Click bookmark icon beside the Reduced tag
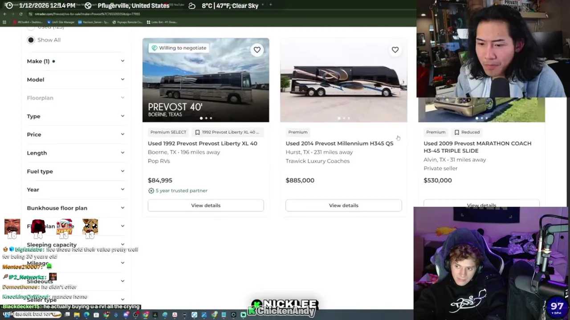 click(x=456, y=132)
